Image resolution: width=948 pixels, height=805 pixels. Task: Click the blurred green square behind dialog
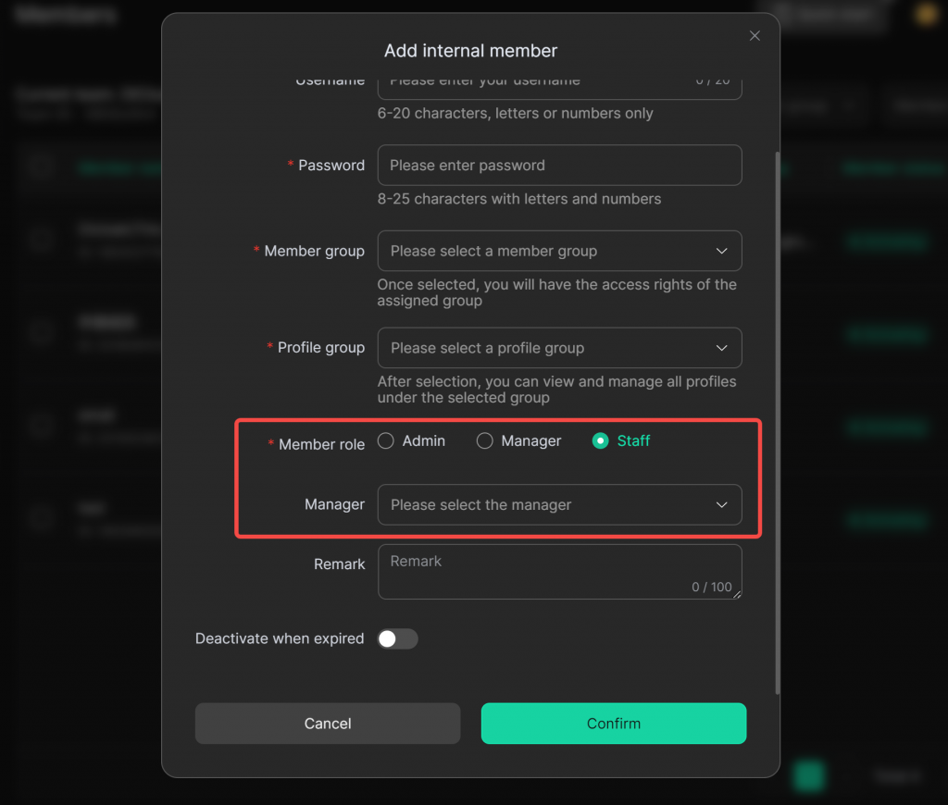tap(808, 776)
